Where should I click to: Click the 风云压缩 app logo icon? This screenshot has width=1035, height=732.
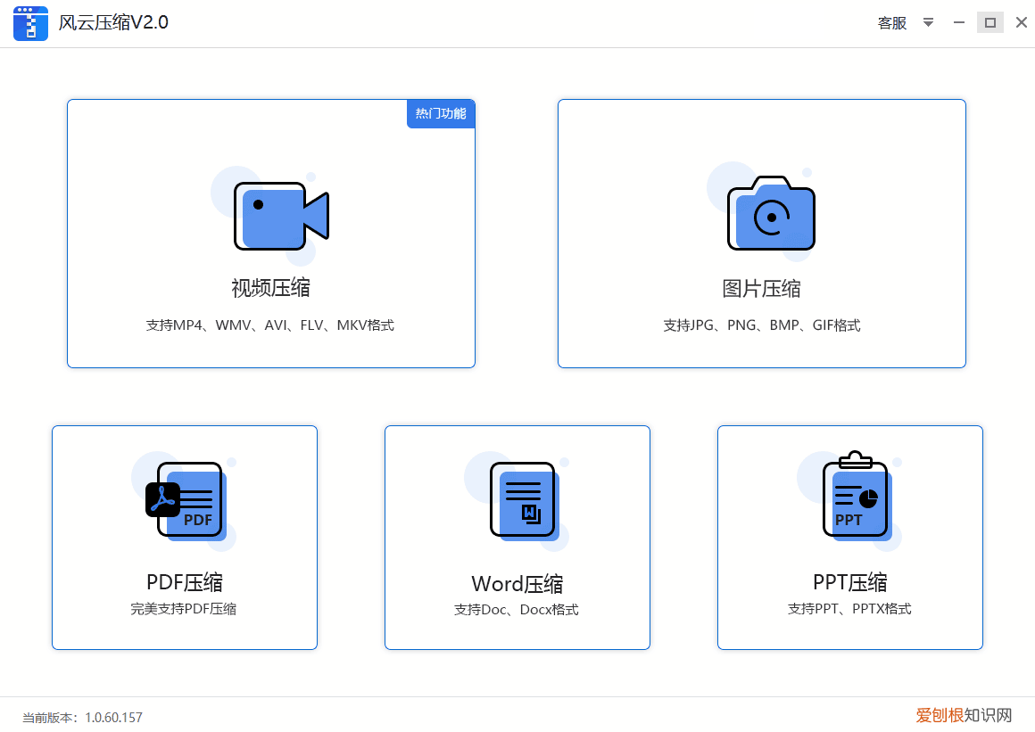click(x=30, y=22)
